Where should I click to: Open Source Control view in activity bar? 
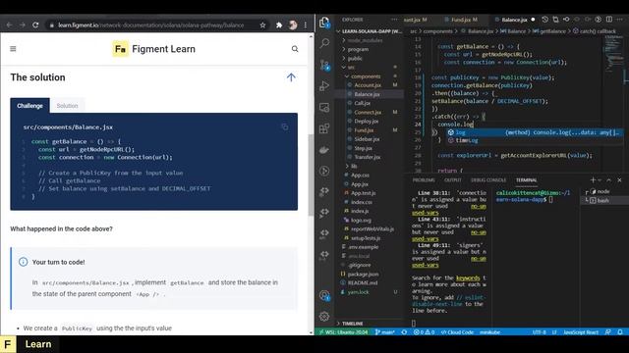[x=324, y=65]
